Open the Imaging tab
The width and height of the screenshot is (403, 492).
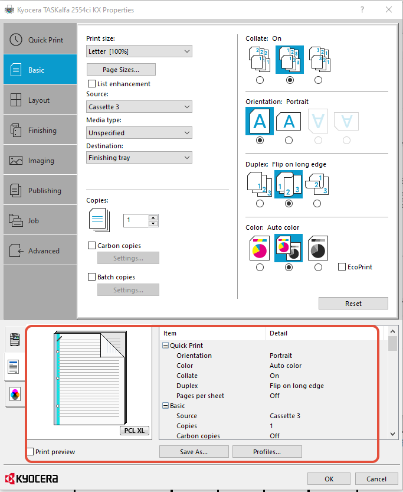pyautogui.click(x=40, y=160)
